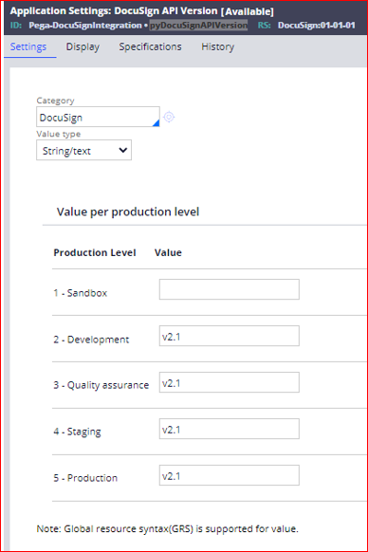Switch to the Settings tab
Screen dimensions: 368x552
[x=28, y=46]
